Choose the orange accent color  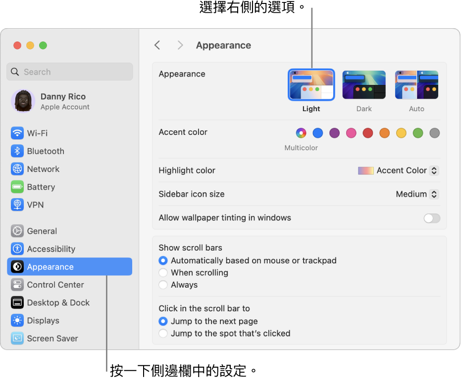(385, 133)
